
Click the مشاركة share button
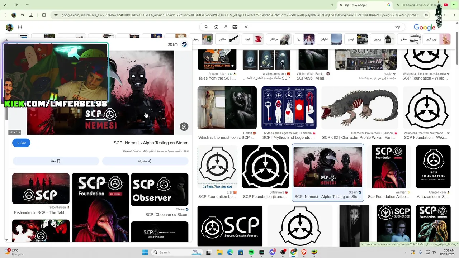(x=145, y=161)
